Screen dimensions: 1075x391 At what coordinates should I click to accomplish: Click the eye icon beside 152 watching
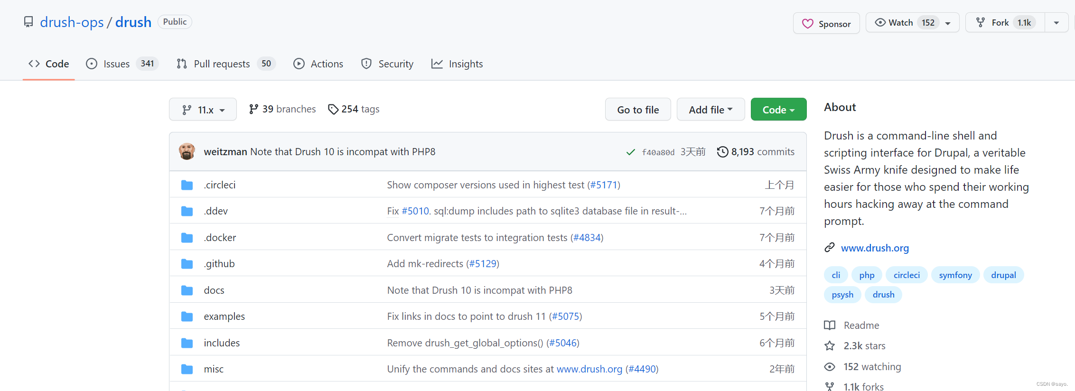click(x=830, y=367)
